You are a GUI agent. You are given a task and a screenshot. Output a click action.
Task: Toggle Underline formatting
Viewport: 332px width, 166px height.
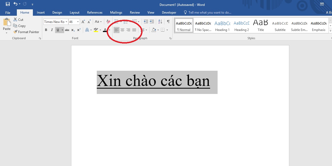tap(58, 30)
